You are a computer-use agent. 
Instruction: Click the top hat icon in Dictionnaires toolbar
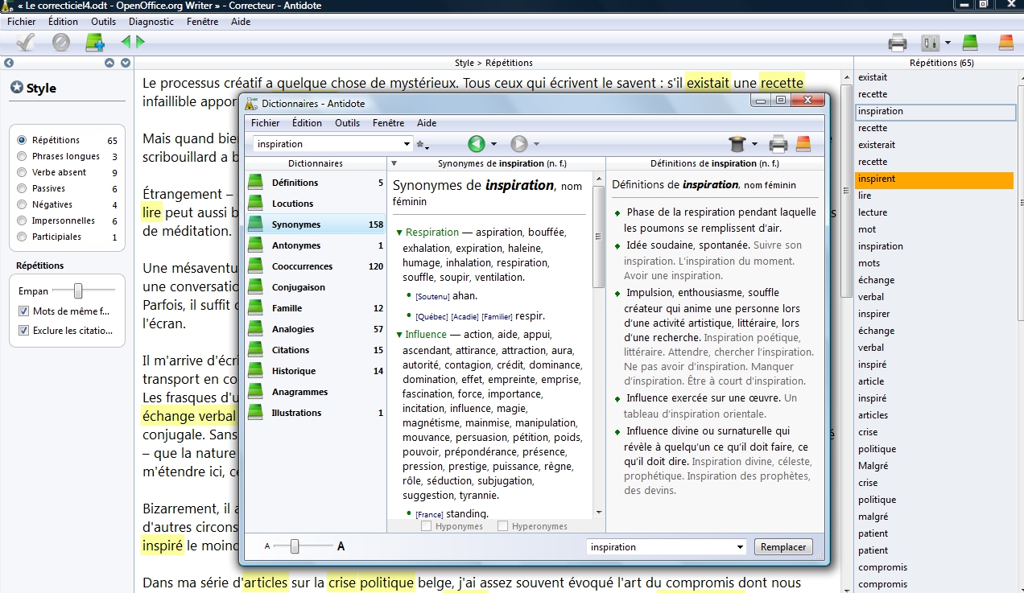(x=737, y=144)
